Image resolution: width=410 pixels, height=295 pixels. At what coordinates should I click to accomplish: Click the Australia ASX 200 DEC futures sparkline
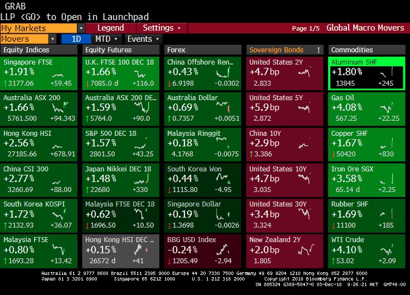[142, 107]
